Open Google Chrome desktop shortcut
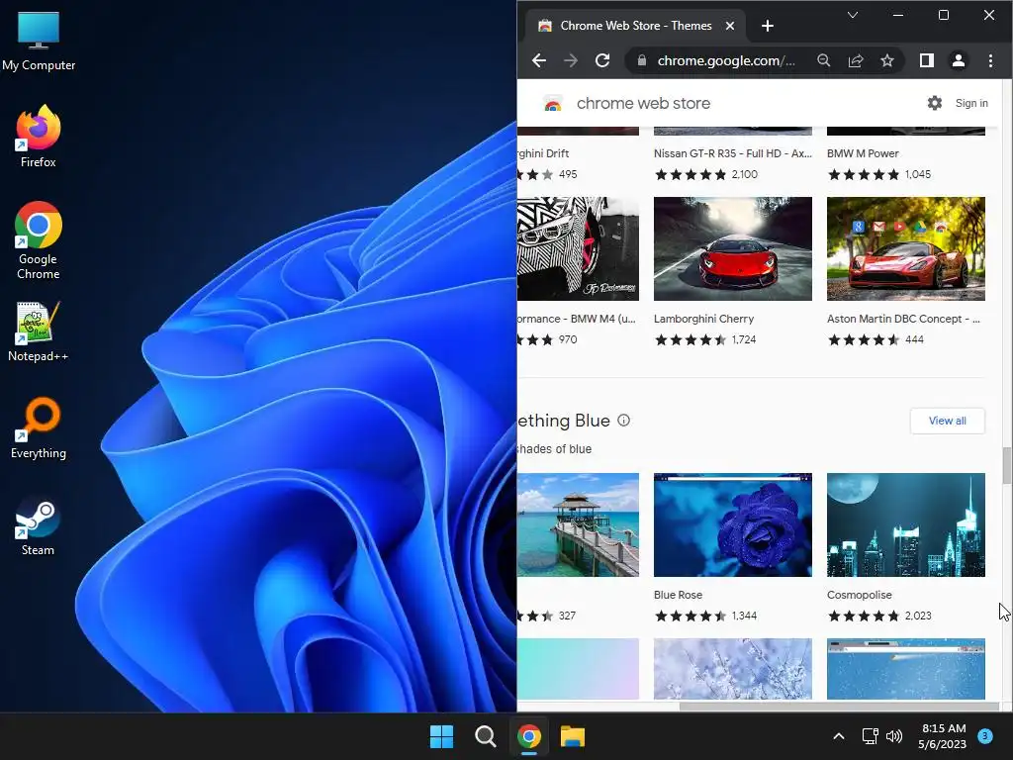This screenshot has width=1013, height=760. tap(39, 239)
